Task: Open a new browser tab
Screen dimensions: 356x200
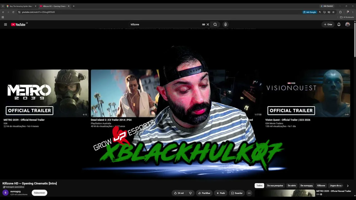Action: click(74, 6)
